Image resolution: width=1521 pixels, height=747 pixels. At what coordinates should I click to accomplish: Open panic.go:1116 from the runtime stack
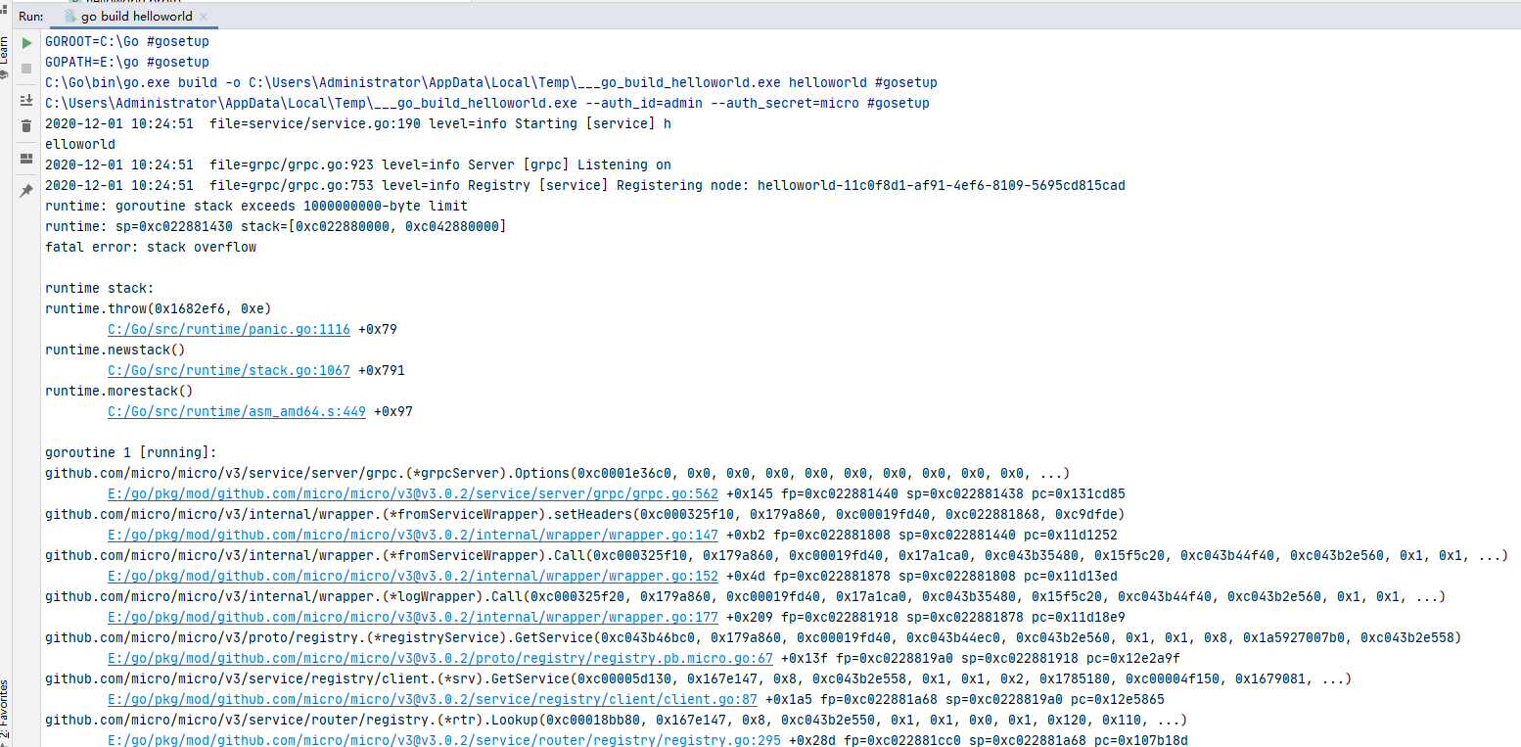pyautogui.click(x=228, y=329)
